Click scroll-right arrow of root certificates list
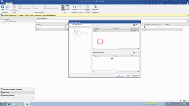189x106 pixels. [138, 72]
